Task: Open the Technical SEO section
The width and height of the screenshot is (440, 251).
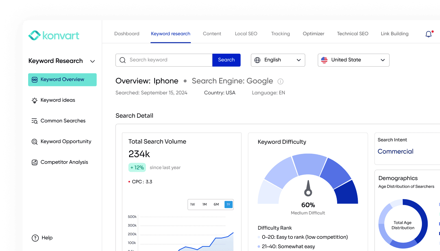Action: click(x=352, y=34)
